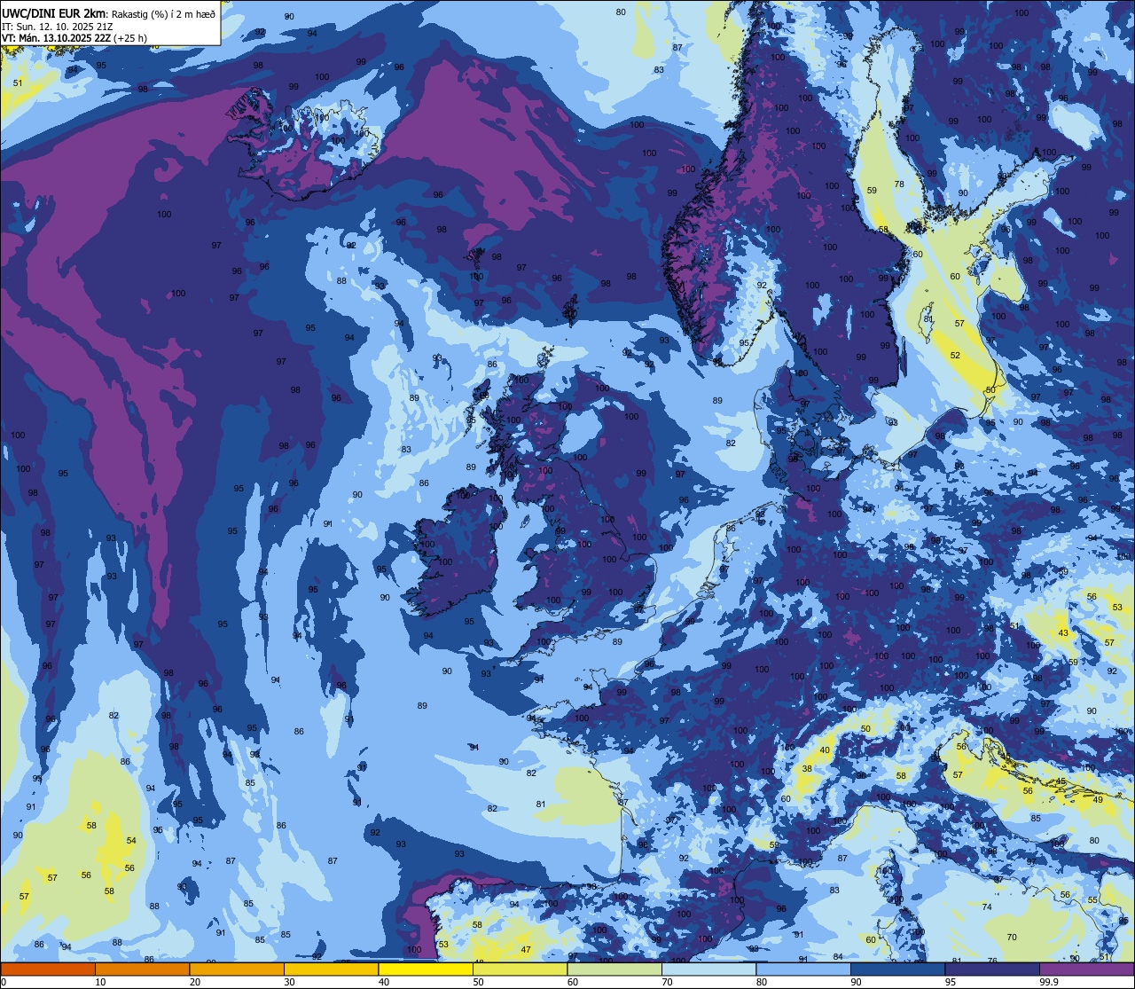Click the 90–95% medium blue legend swatch
This screenshot has width=1135, height=989.
coord(897,969)
